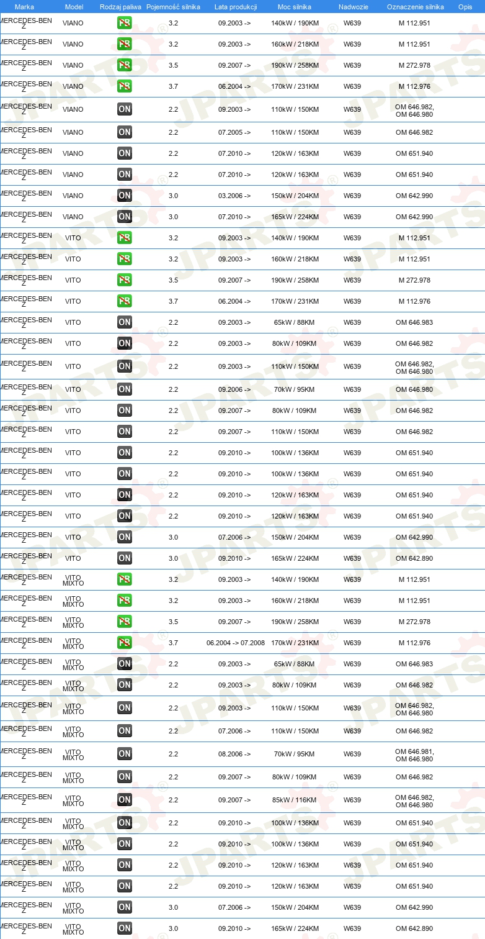The width and height of the screenshot is (485, 939).
Task: Click the ON diesel icon for VITO MIXTO 09.2003 110kW / 150KM
Action: click(x=125, y=708)
